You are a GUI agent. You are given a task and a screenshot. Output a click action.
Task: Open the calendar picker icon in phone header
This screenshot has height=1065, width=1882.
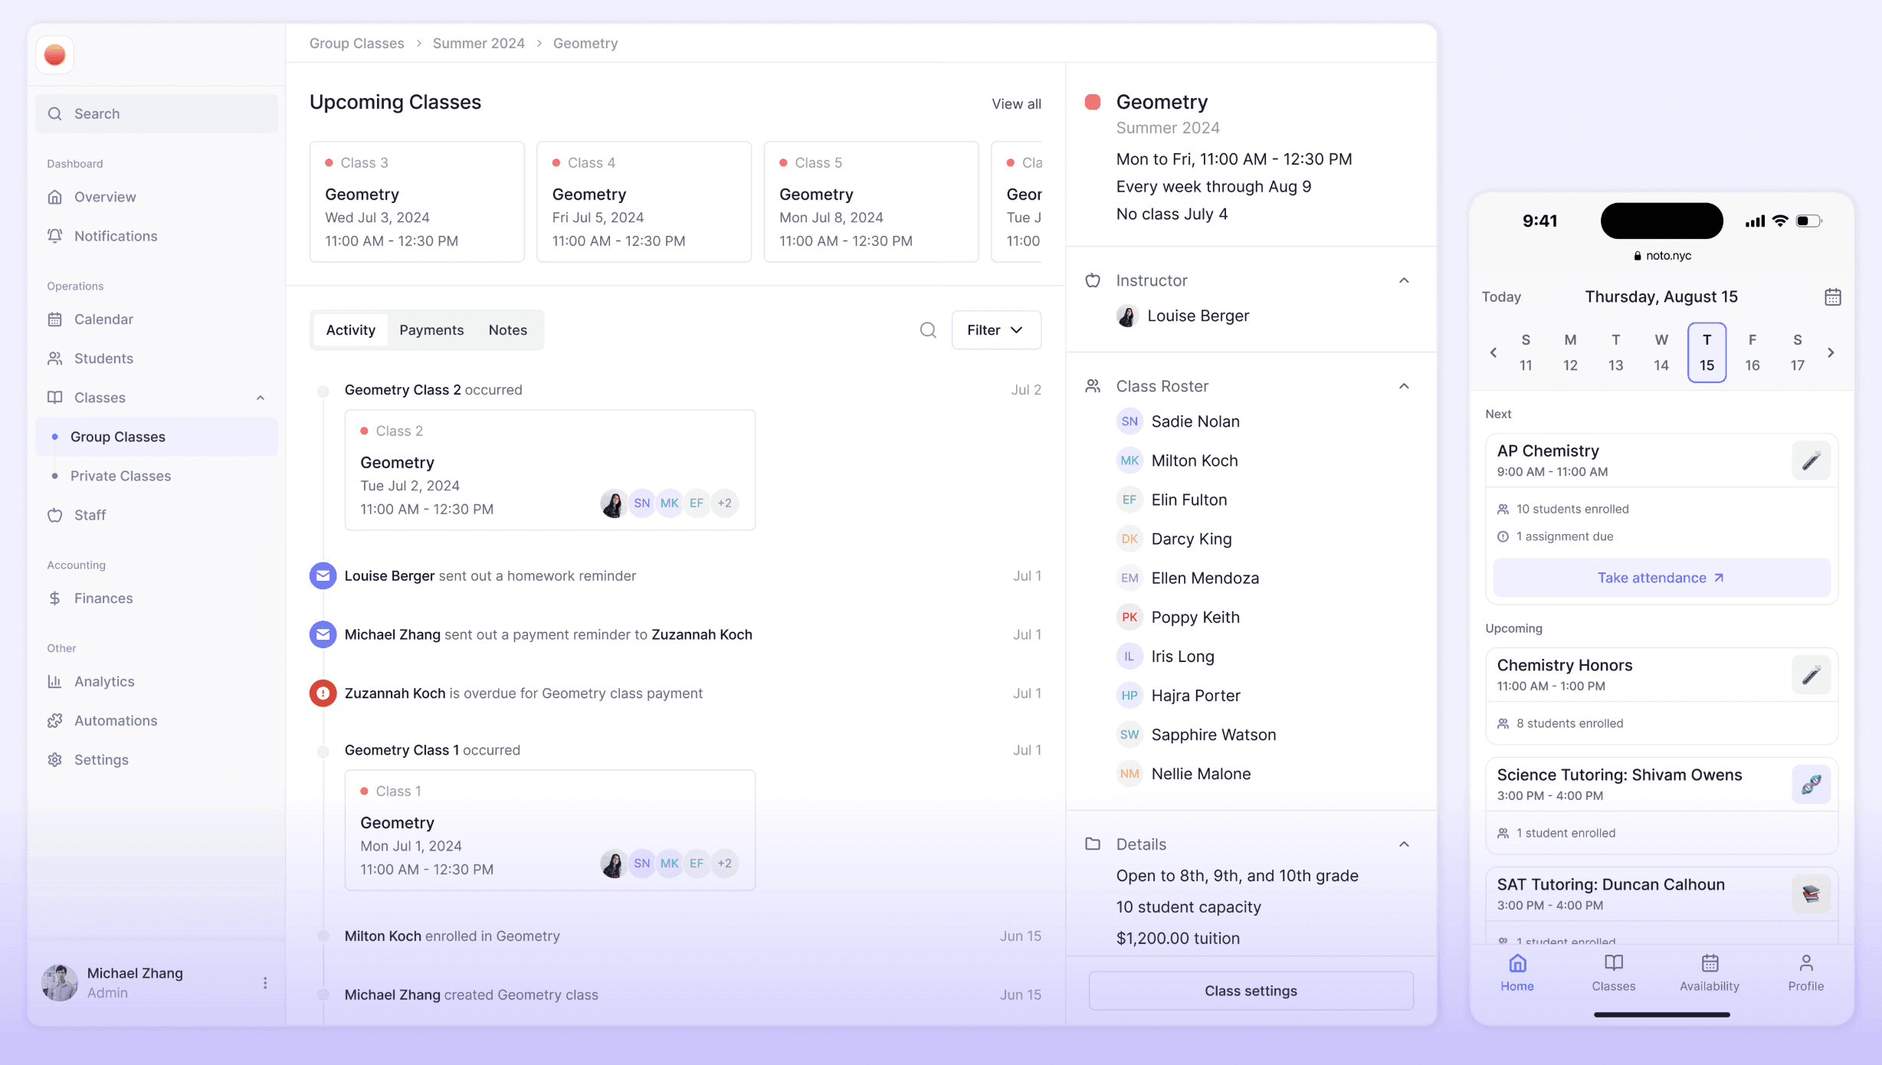tap(1832, 297)
